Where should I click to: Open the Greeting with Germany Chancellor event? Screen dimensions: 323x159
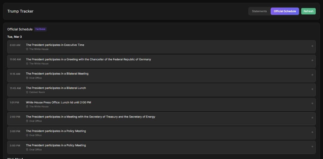88,59
